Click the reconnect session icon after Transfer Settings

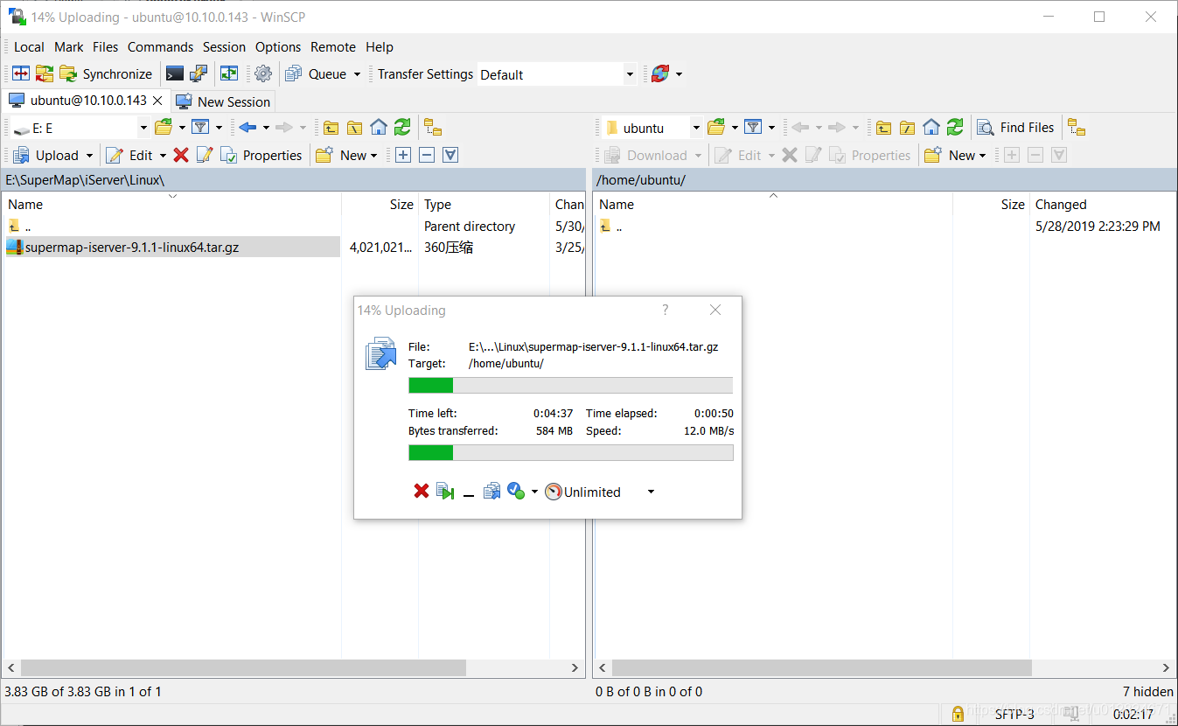660,74
